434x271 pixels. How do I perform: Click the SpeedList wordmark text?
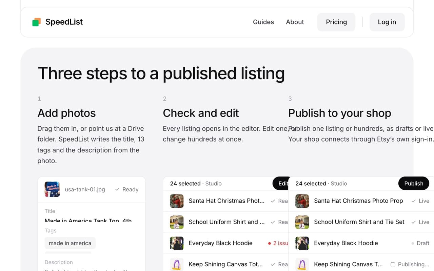pyautogui.click(x=64, y=22)
